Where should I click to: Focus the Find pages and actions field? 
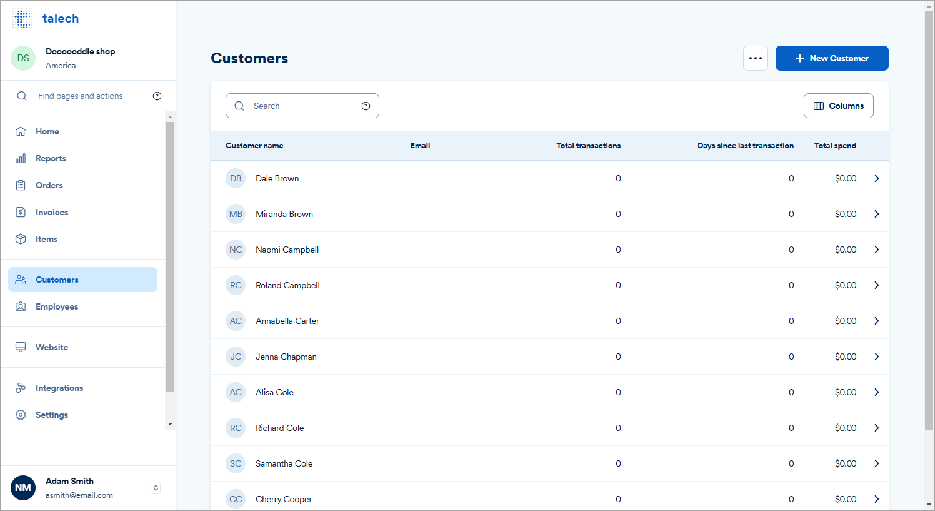pos(88,96)
